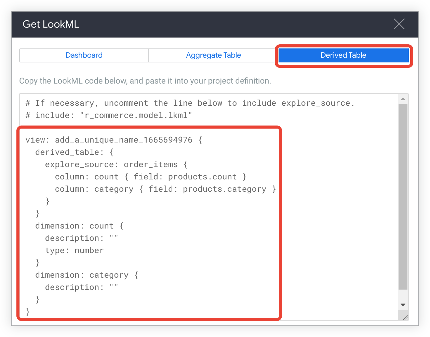This screenshot has height=337, width=430.
Task: Click the 'If necessary, uncomment' comment line
Action: 190,103
